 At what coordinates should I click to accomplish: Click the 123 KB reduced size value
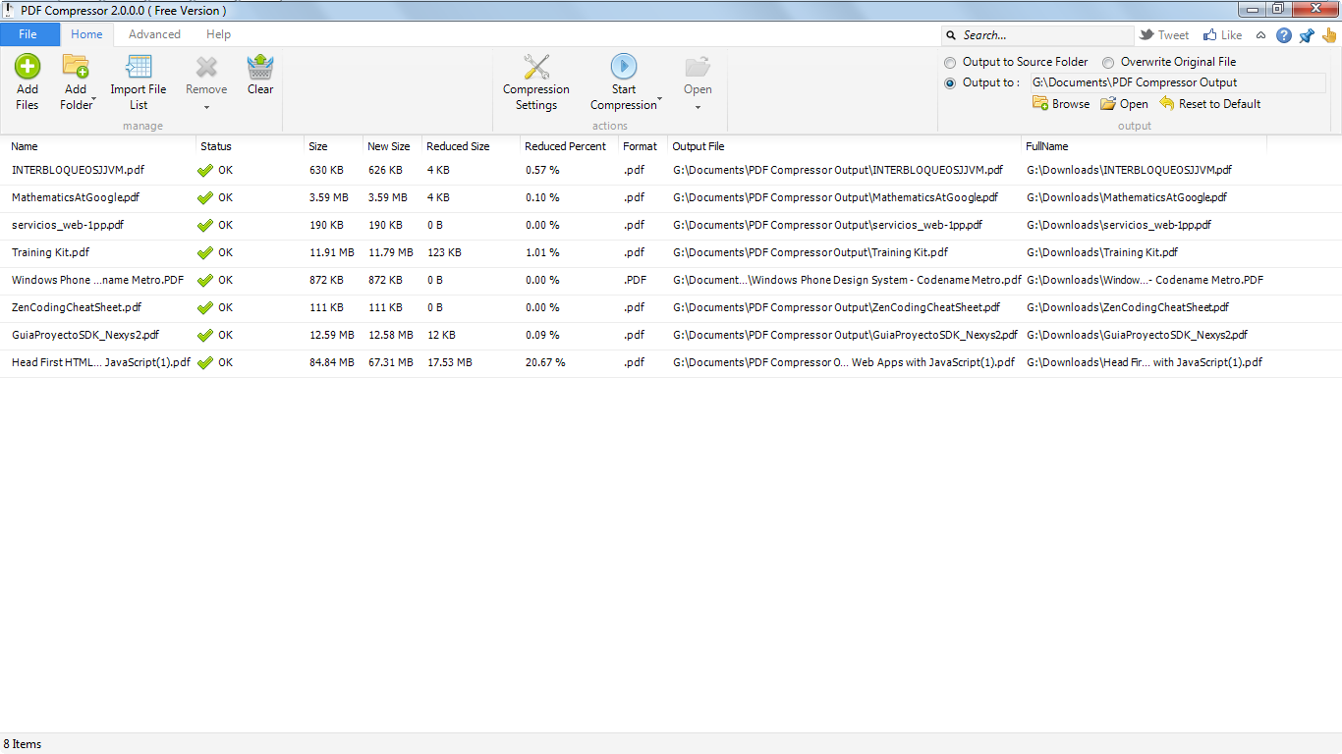pyautogui.click(x=444, y=252)
